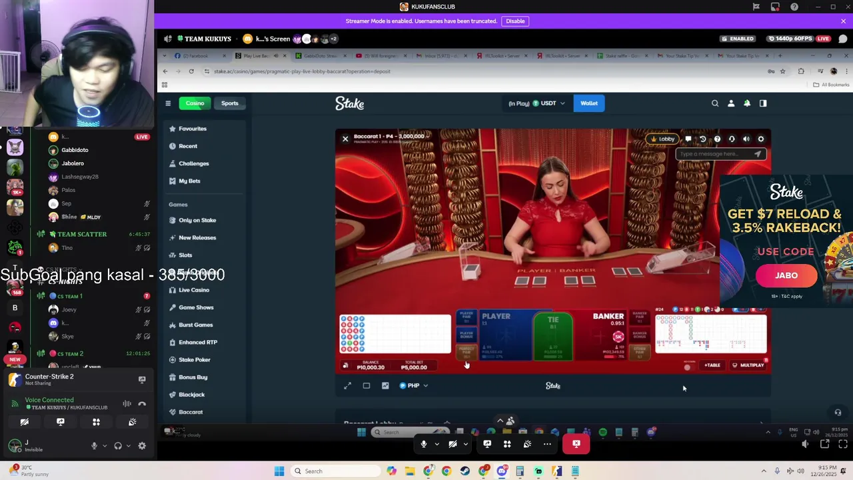The height and width of the screenshot is (480, 853).
Task: Open the Stake user profile icon
Action: pyautogui.click(x=731, y=103)
